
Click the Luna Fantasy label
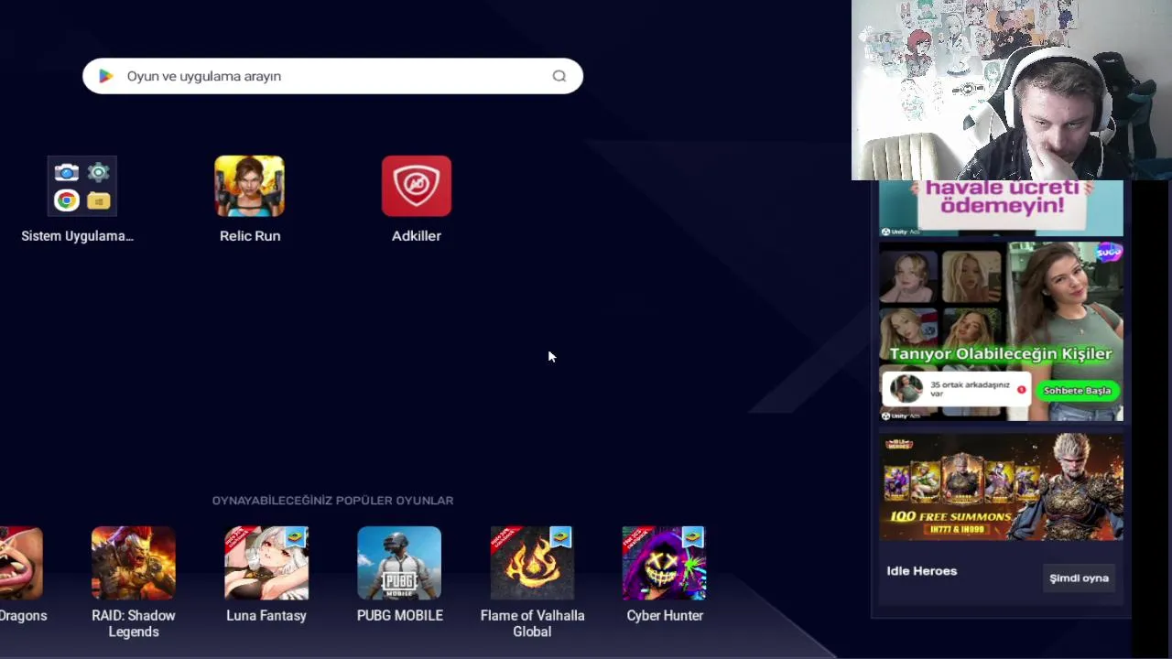(266, 616)
